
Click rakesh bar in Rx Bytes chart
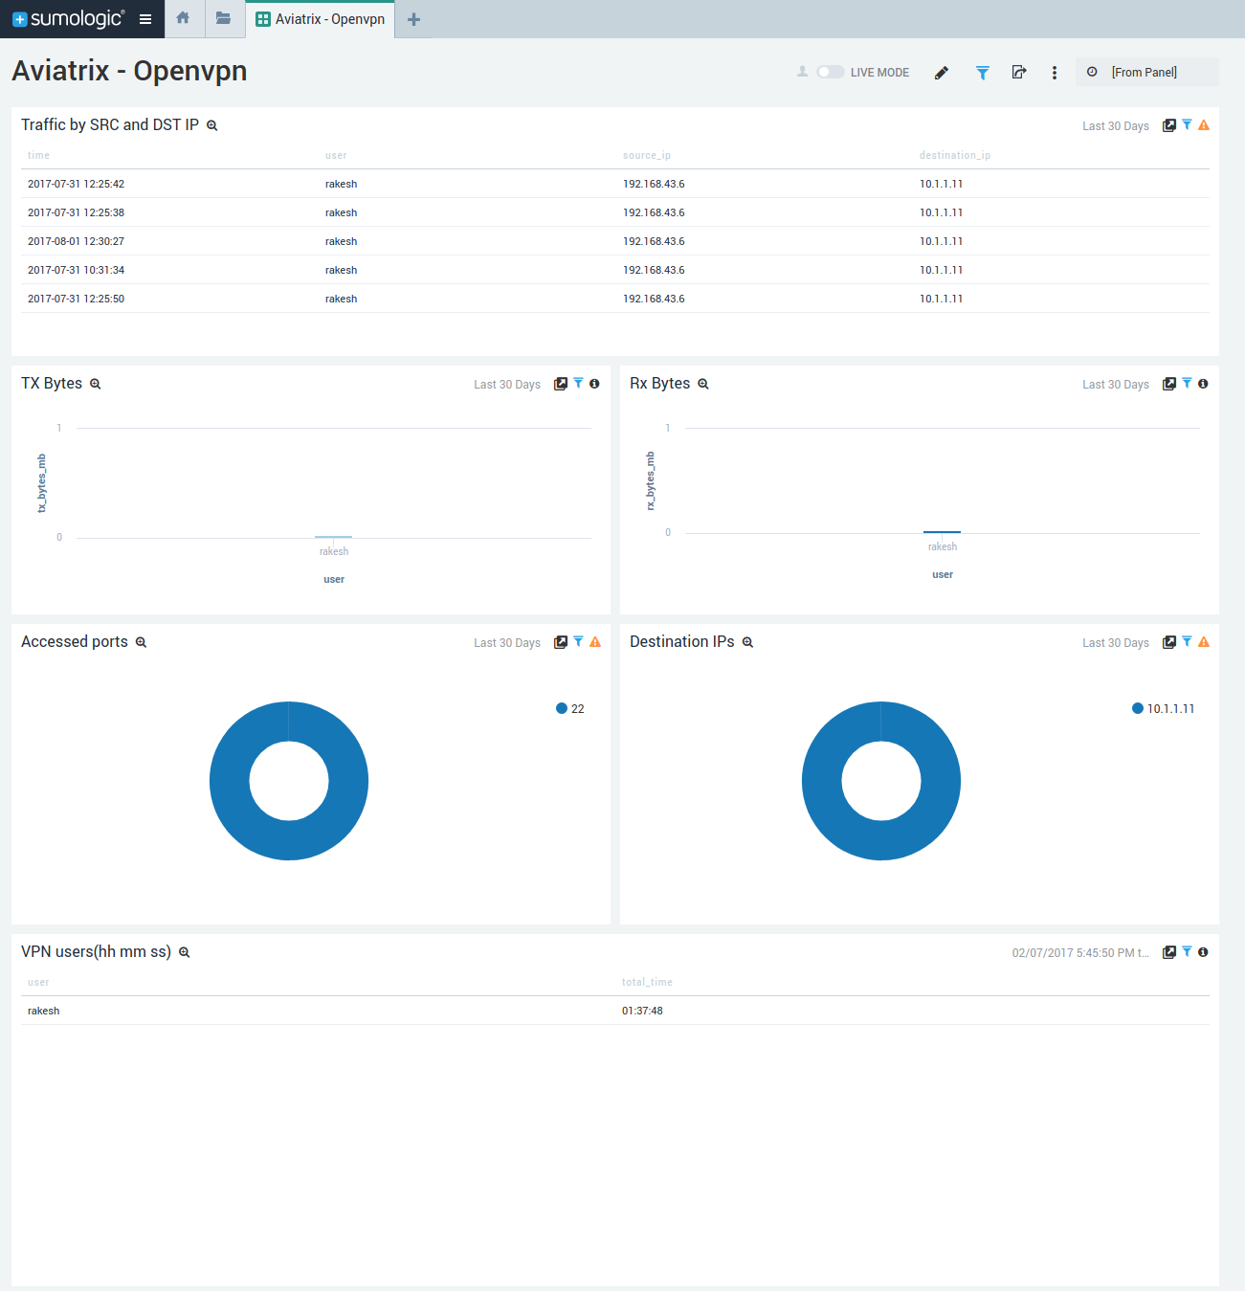(x=942, y=531)
